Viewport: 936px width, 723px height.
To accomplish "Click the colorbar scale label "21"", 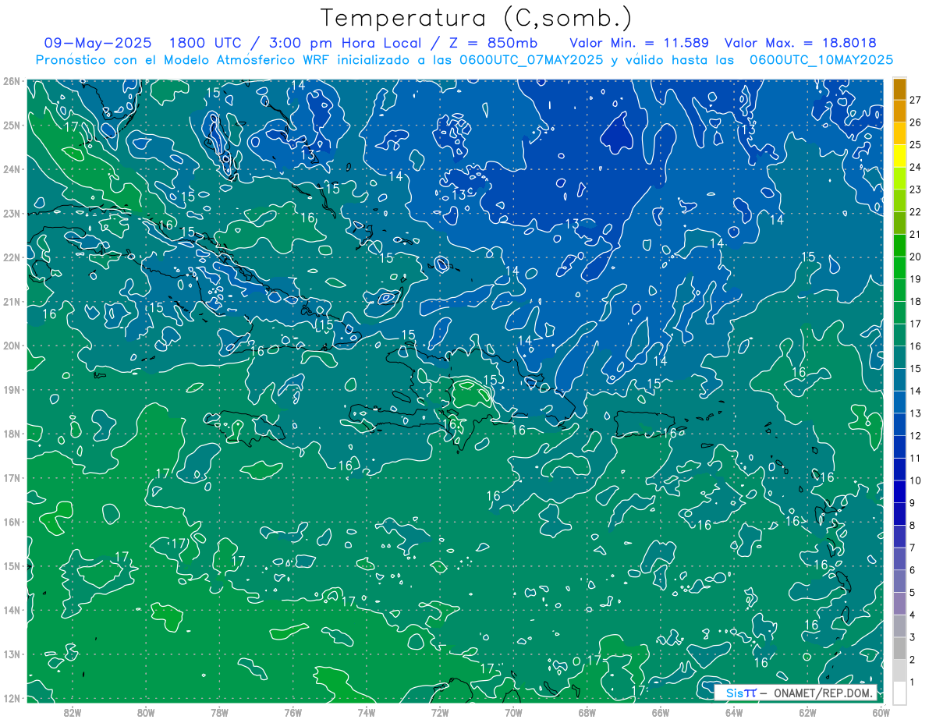I will 916,234.
